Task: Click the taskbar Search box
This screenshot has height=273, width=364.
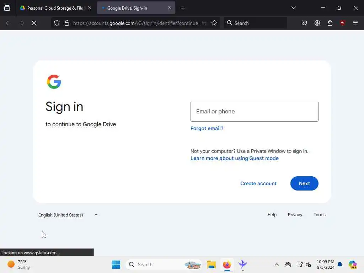Action: pos(164,264)
